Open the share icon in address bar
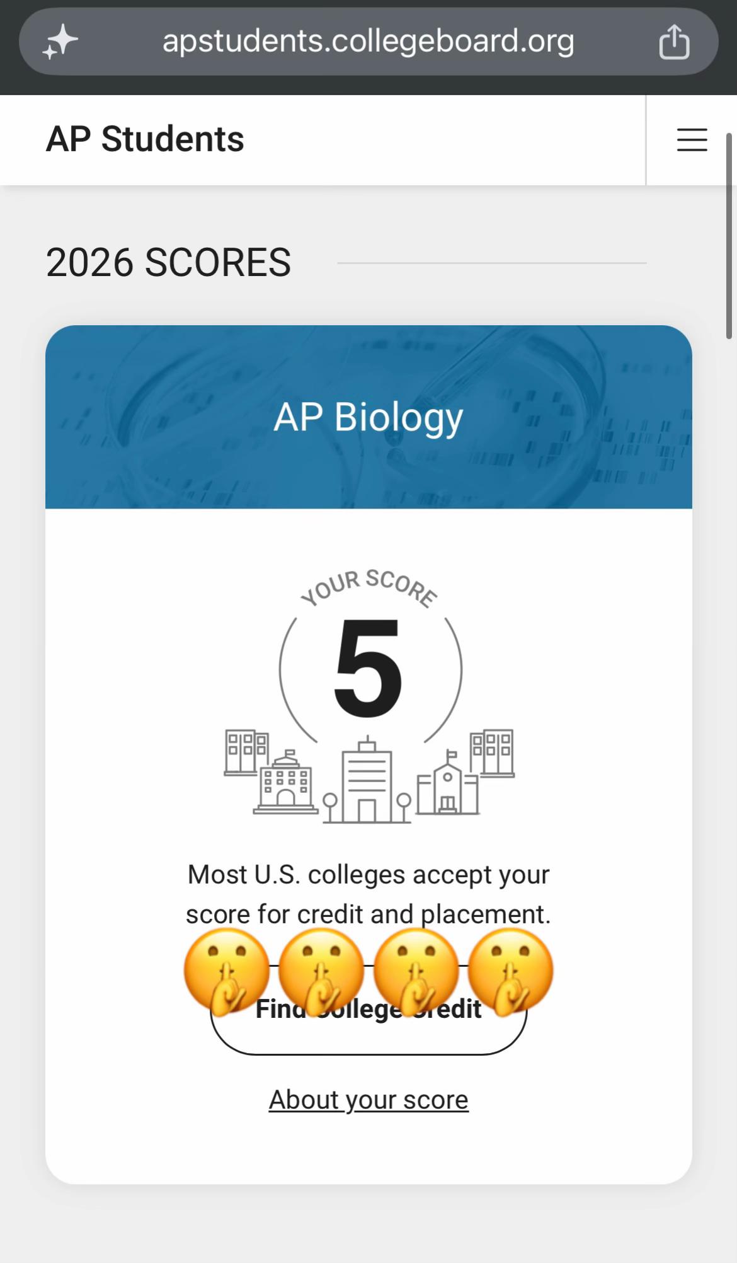737x1263 pixels. click(x=674, y=42)
